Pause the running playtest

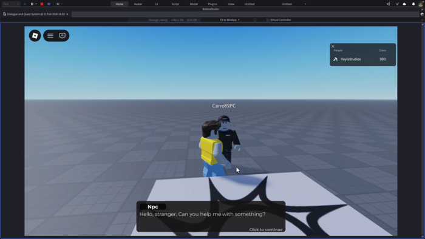click(x=32, y=4)
